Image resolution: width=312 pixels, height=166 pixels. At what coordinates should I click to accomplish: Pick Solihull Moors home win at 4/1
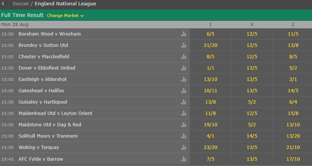(211, 136)
